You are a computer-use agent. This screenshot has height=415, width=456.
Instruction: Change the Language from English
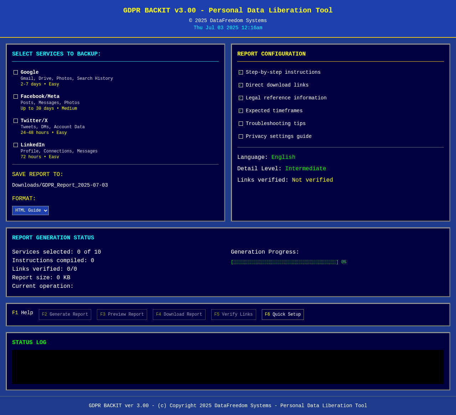pos(283,156)
